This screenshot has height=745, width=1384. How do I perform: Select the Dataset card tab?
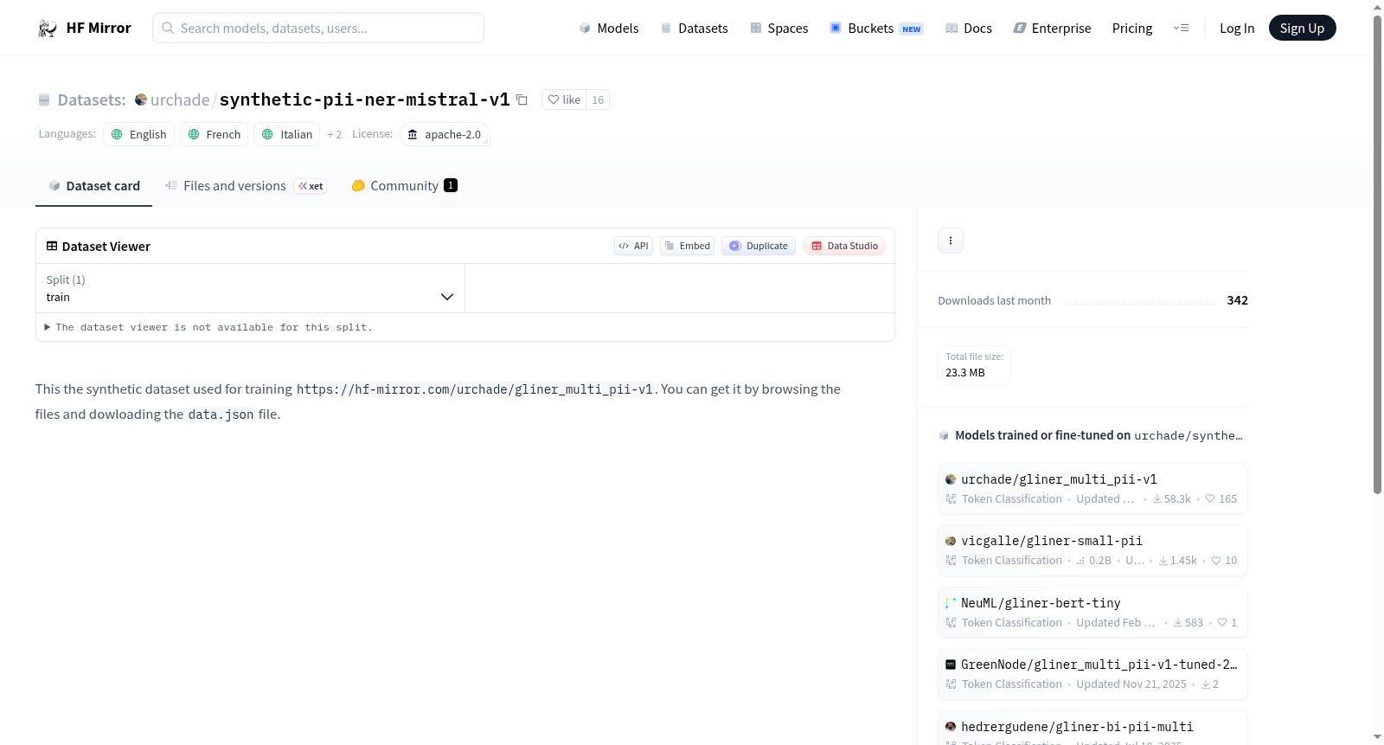coord(93,186)
